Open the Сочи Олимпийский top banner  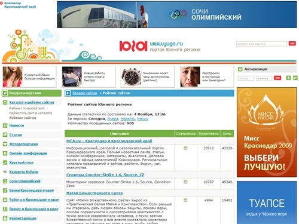click(177, 14)
